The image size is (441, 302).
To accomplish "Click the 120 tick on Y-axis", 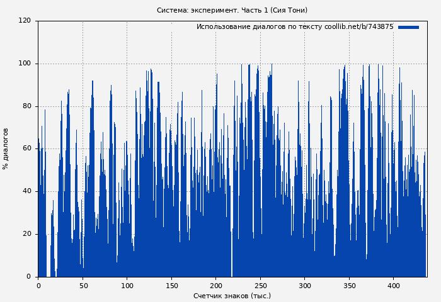I will tap(25, 21).
